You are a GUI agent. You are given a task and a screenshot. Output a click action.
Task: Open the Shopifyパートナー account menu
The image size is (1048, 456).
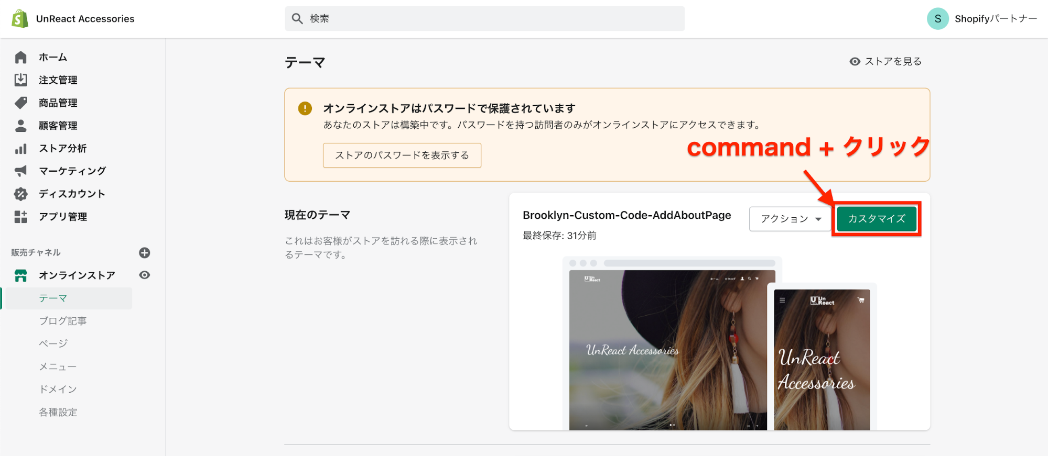click(982, 19)
